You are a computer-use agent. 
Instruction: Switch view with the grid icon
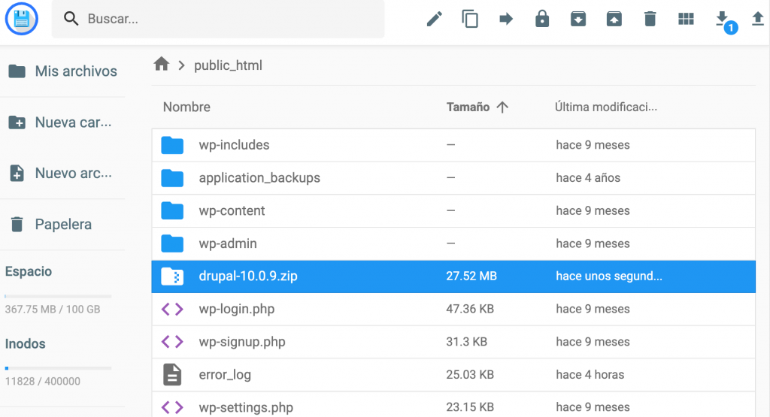686,19
